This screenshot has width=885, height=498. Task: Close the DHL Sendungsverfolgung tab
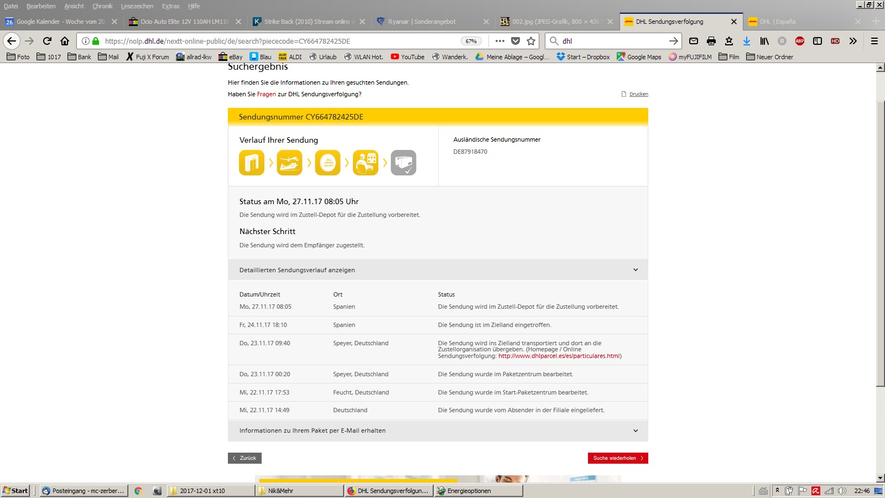click(734, 22)
